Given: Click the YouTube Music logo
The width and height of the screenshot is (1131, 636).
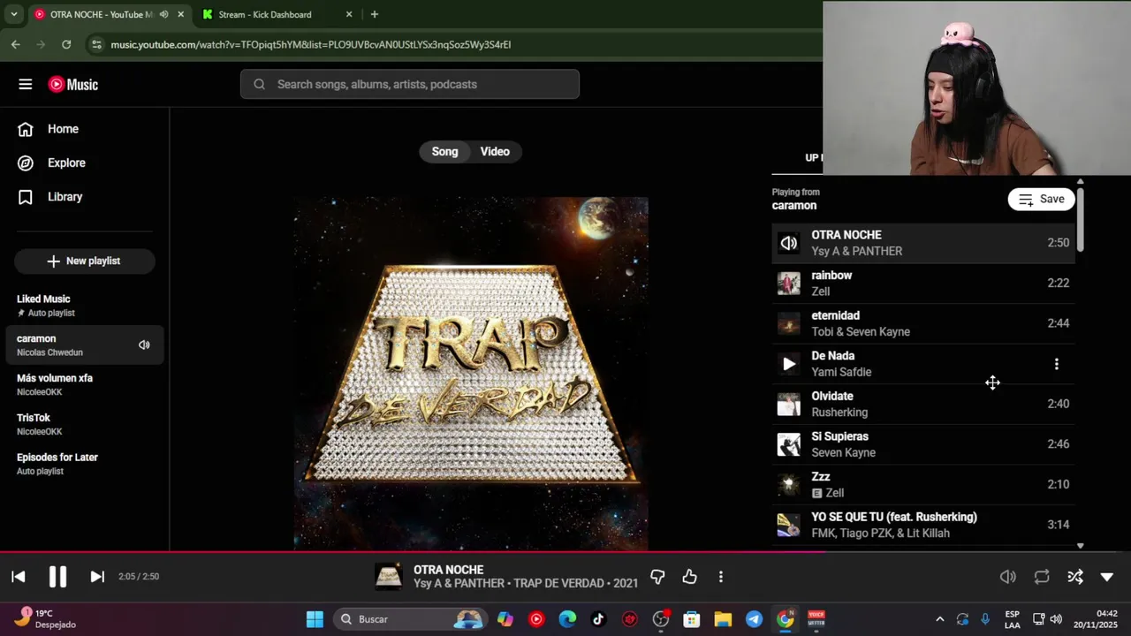Looking at the screenshot, I should (x=73, y=85).
